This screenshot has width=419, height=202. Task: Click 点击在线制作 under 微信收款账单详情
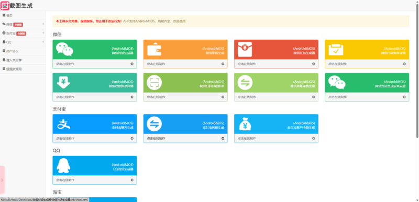65,97
